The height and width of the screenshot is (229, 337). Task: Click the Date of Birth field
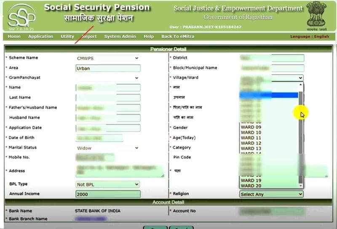[x=99, y=138]
